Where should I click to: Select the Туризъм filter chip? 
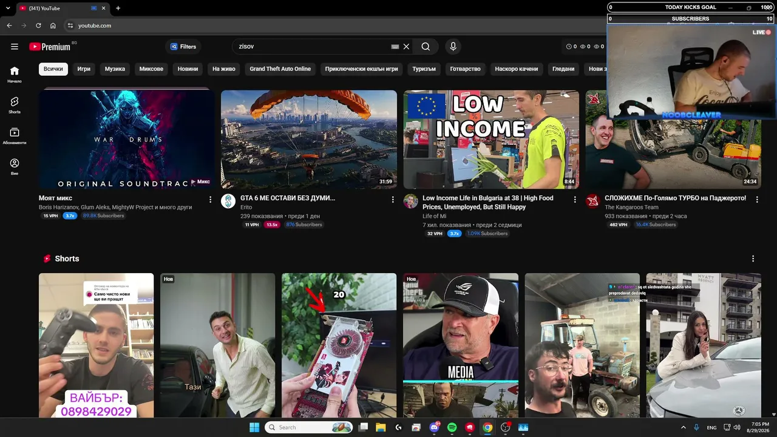[x=424, y=69]
